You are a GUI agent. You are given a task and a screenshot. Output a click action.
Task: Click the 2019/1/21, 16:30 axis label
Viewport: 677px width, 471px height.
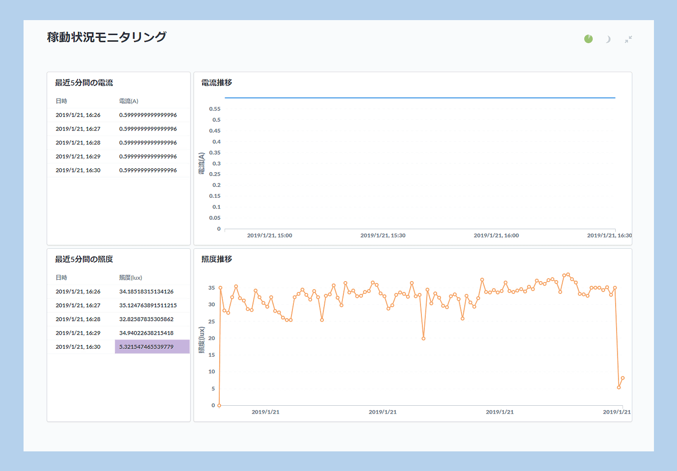click(x=609, y=235)
